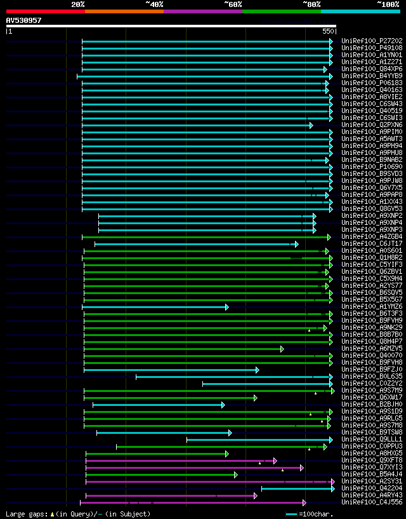Open the UniRef100_A9XNP2 hit link
This screenshot has width=406, height=519.
[x=372, y=215]
